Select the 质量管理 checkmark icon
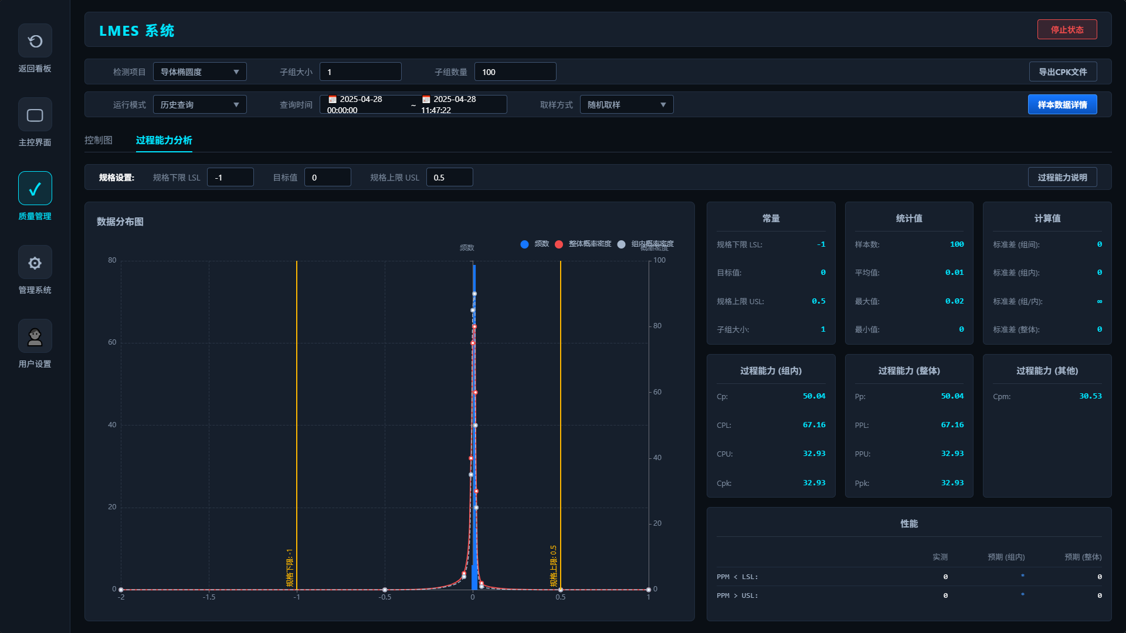 pyautogui.click(x=35, y=189)
